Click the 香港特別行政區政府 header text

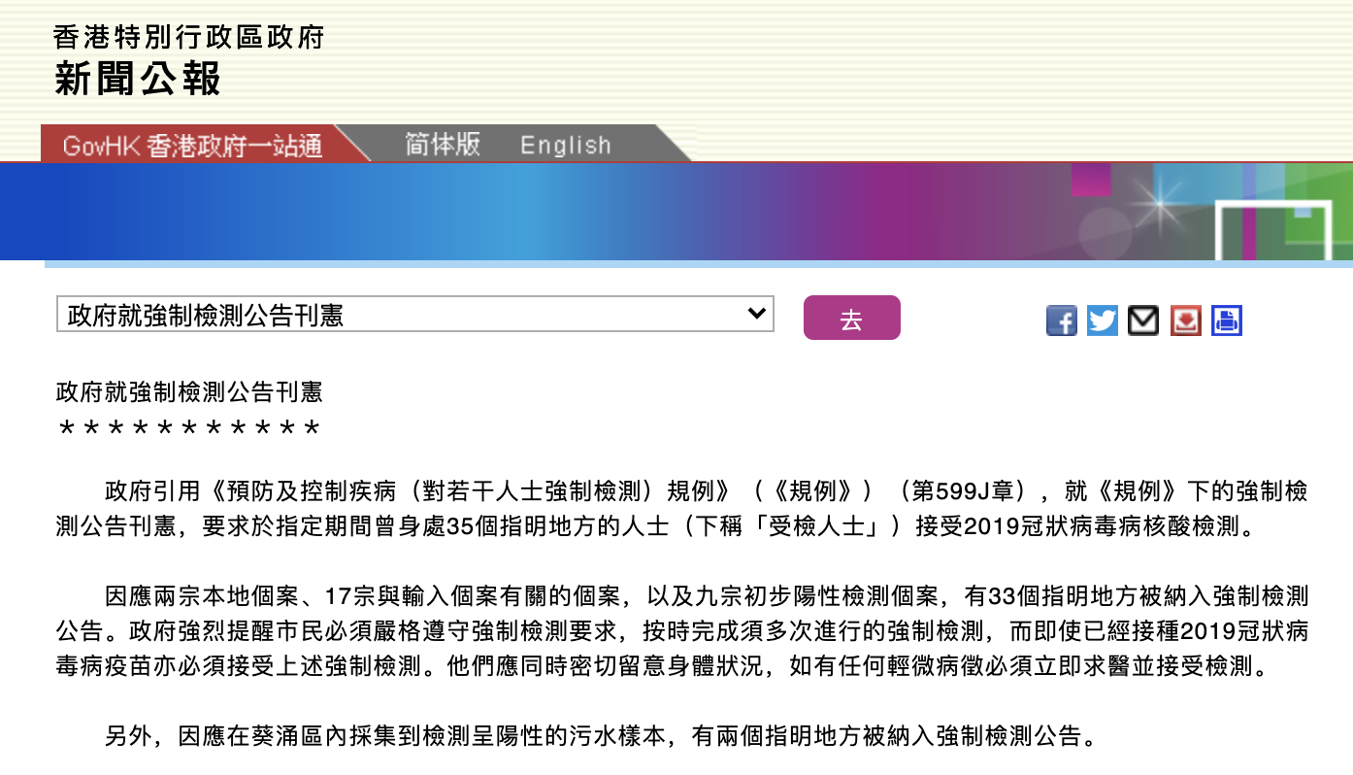(189, 37)
